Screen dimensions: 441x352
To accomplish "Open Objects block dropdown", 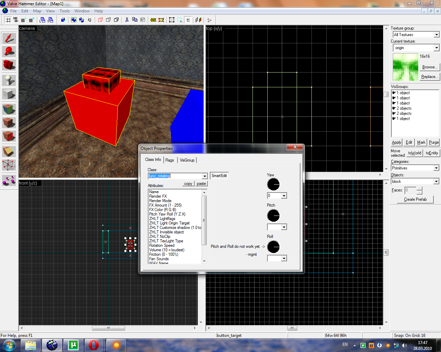I will (x=436, y=181).
